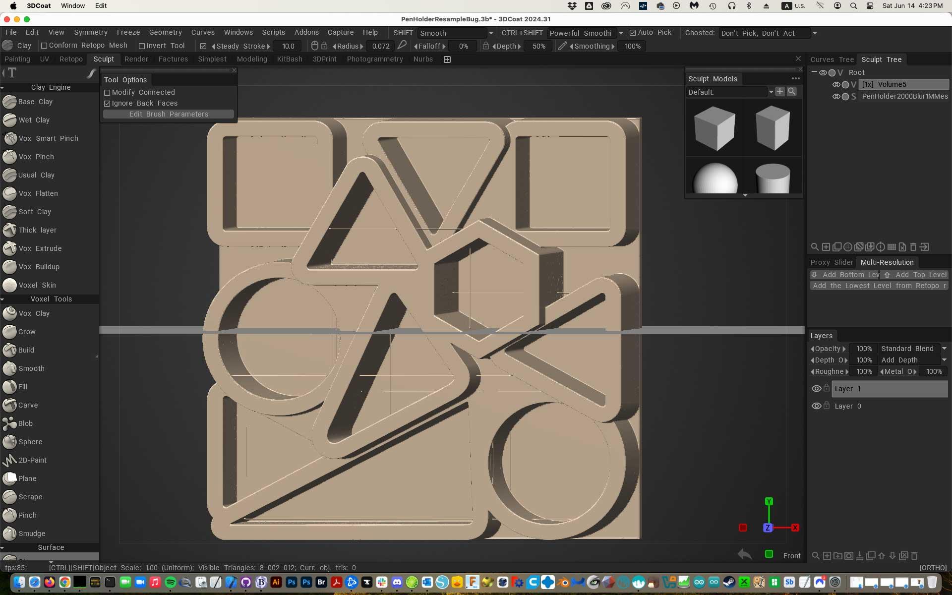Hide Layer 1 with its eye icon

coord(816,389)
